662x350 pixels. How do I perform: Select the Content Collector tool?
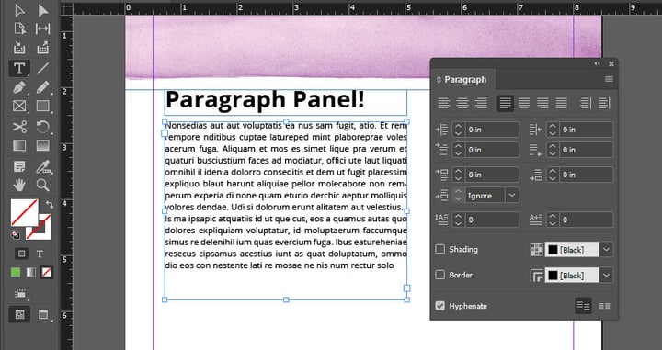(x=19, y=48)
